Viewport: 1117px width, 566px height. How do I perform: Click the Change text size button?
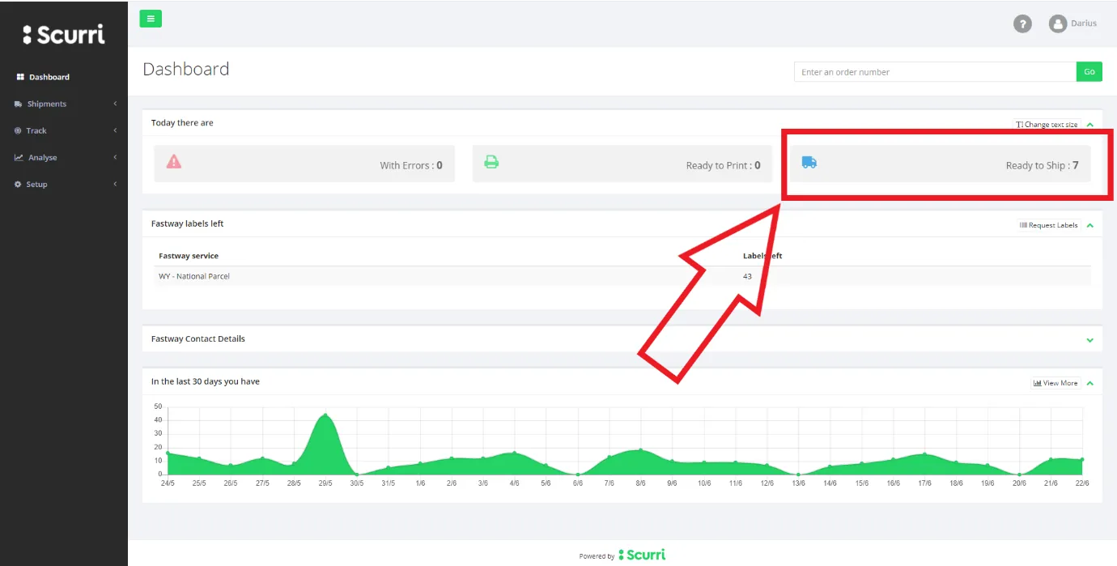[x=1047, y=125]
